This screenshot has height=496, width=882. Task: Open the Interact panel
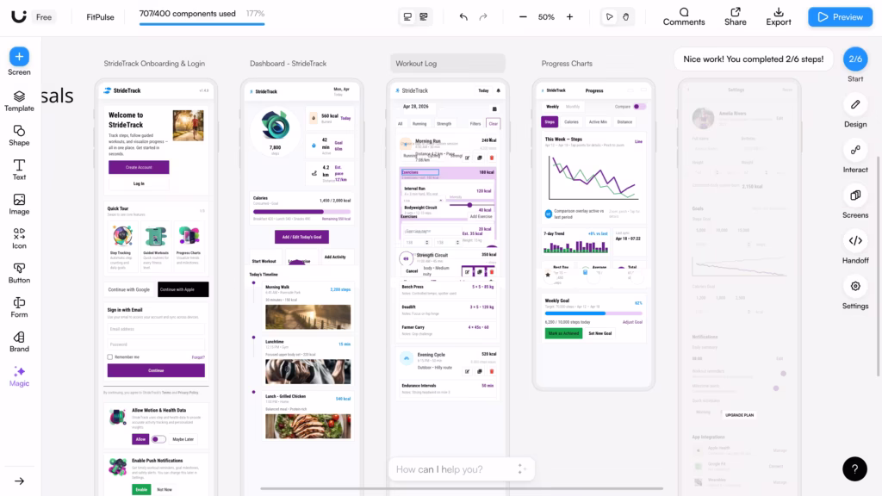click(x=855, y=157)
